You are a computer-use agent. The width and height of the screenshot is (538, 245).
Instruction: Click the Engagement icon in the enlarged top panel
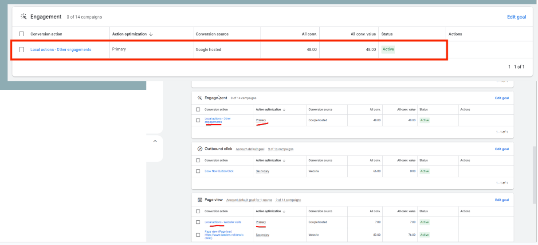[x=24, y=17]
